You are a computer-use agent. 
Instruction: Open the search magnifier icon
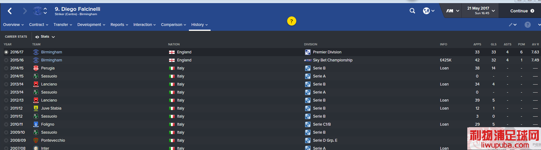(412, 11)
